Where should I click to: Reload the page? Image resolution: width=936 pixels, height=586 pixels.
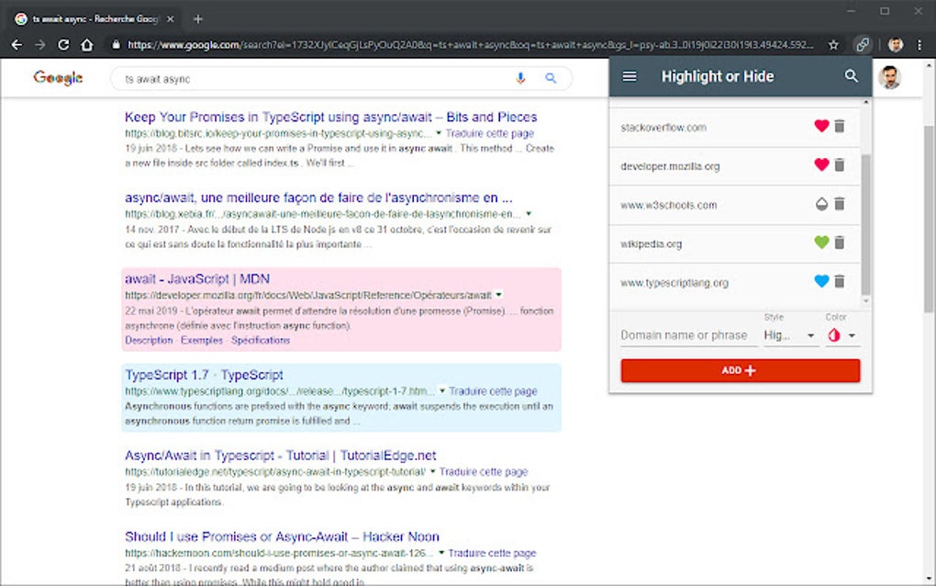63,45
